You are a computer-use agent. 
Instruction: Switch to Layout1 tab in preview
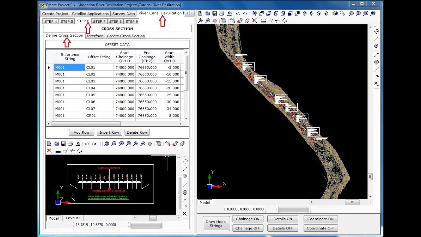coord(73,218)
